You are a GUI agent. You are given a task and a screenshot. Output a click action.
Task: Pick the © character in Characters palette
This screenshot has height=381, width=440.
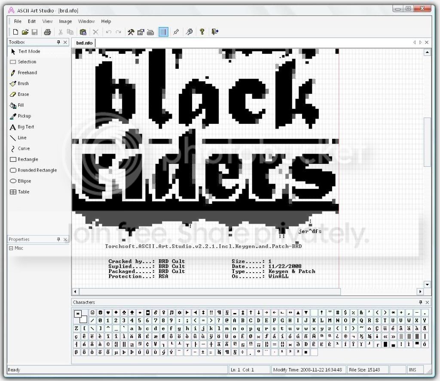coord(108,344)
